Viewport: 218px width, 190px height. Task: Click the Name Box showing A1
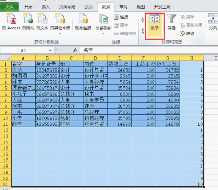(x=24, y=50)
